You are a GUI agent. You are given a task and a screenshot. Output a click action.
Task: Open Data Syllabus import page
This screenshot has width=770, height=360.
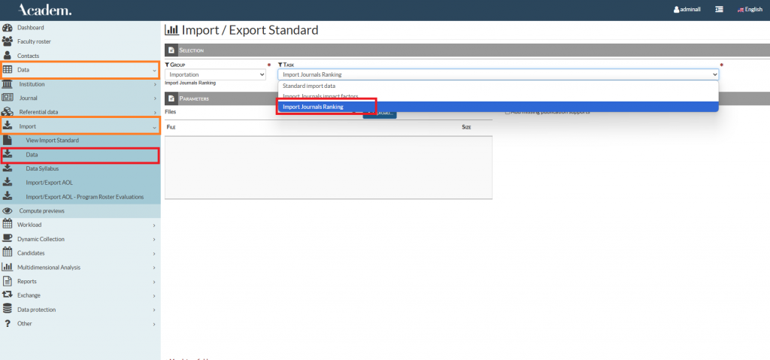pos(42,169)
